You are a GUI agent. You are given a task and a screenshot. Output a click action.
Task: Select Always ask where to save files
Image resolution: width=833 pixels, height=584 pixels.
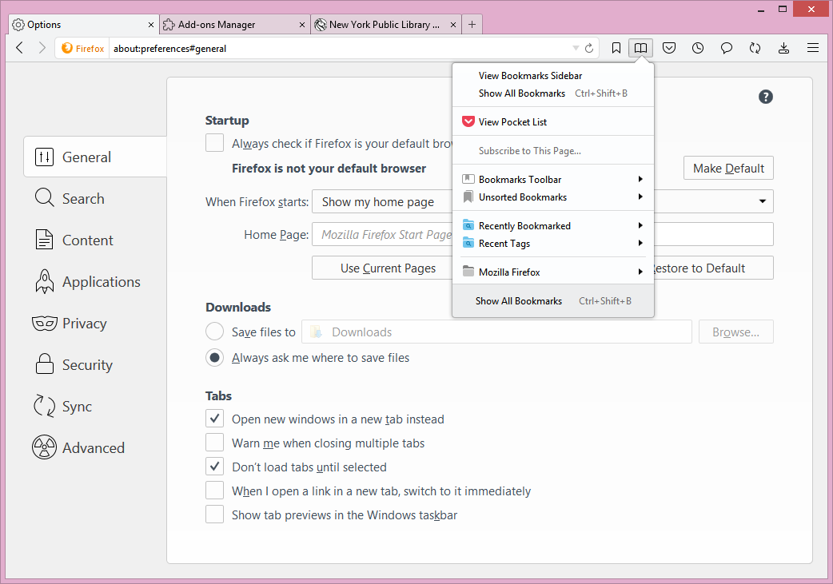click(214, 358)
